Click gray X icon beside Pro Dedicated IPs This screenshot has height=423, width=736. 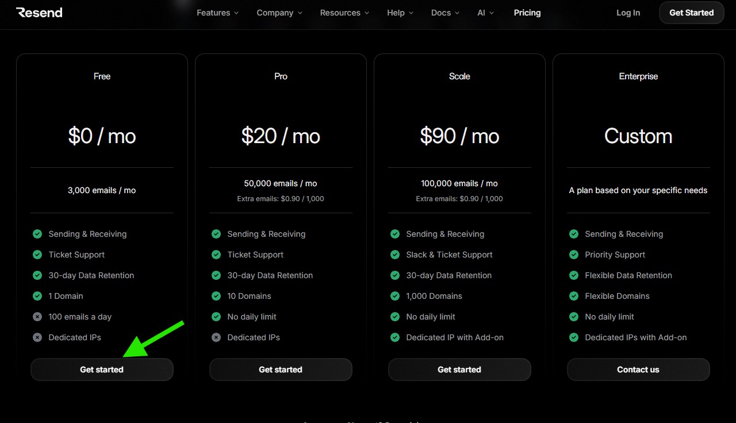(216, 337)
